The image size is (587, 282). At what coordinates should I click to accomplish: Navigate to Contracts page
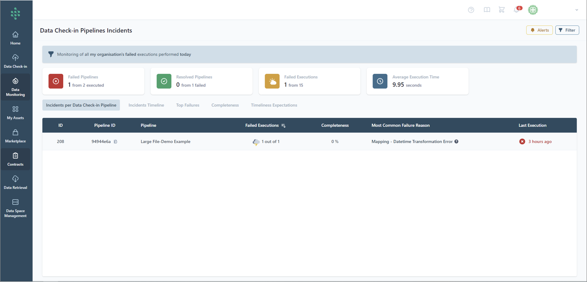(15, 159)
